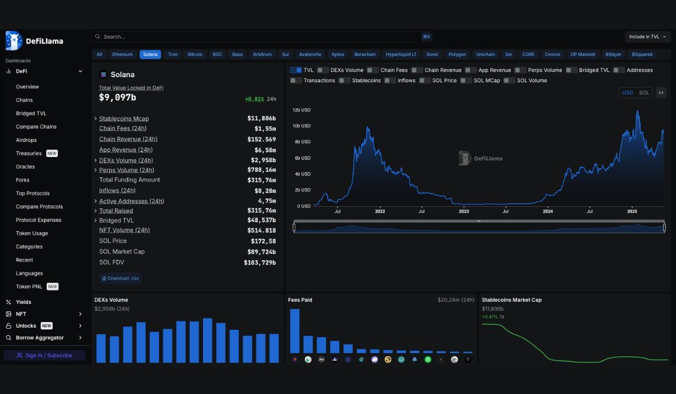Screen dimensions: 676x394
Task: Click the Yields percent icon
Action: click(x=8, y=302)
